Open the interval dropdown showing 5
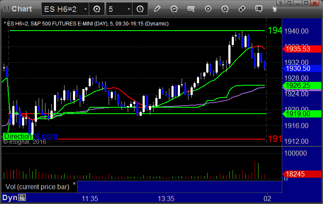This screenshot has height=204, width=323. pos(128,8)
